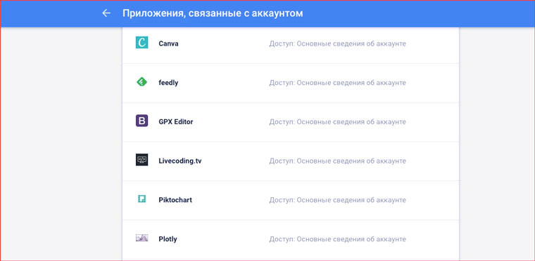Select the Livecoding.tv name
This screenshot has width=535, height=261.
point(180,161)
